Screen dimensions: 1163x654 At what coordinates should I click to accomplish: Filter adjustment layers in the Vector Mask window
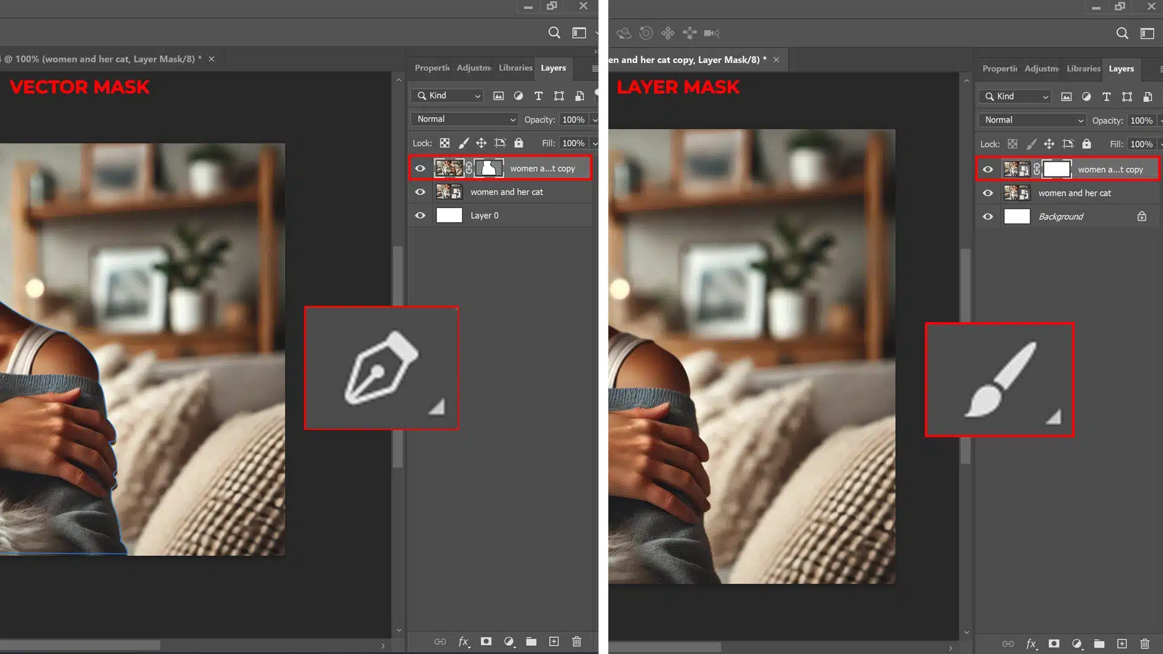tap(519, 96)
